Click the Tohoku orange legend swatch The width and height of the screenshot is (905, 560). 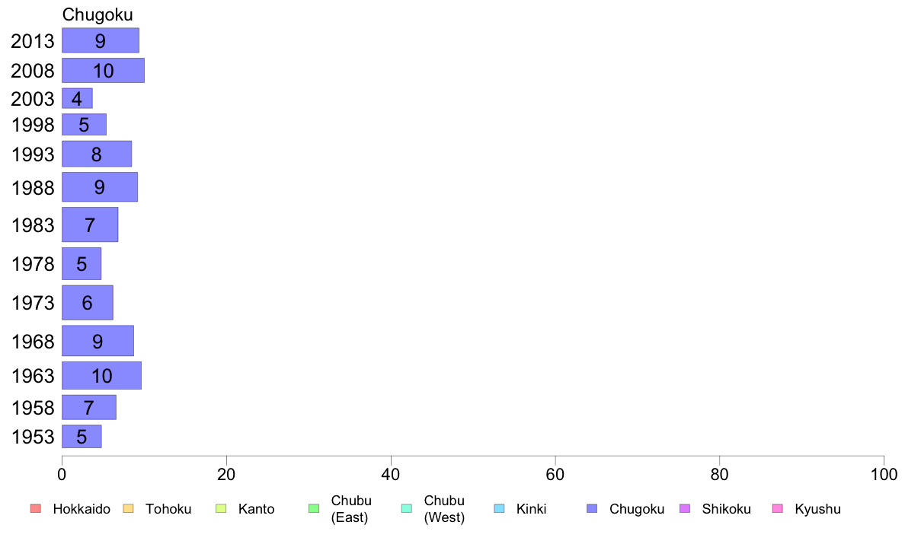(128, 509)
